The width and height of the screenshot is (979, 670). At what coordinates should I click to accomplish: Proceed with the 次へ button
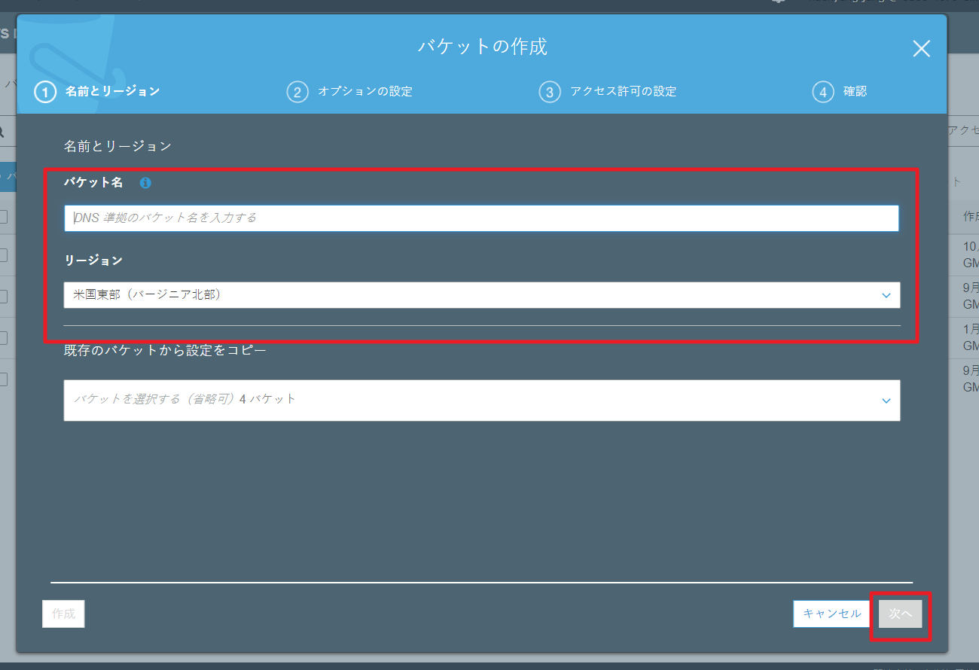[900, 614]
